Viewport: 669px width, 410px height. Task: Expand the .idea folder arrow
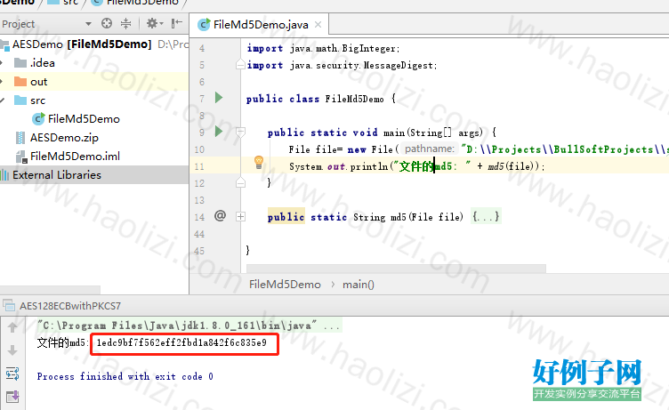pos(2,63)
